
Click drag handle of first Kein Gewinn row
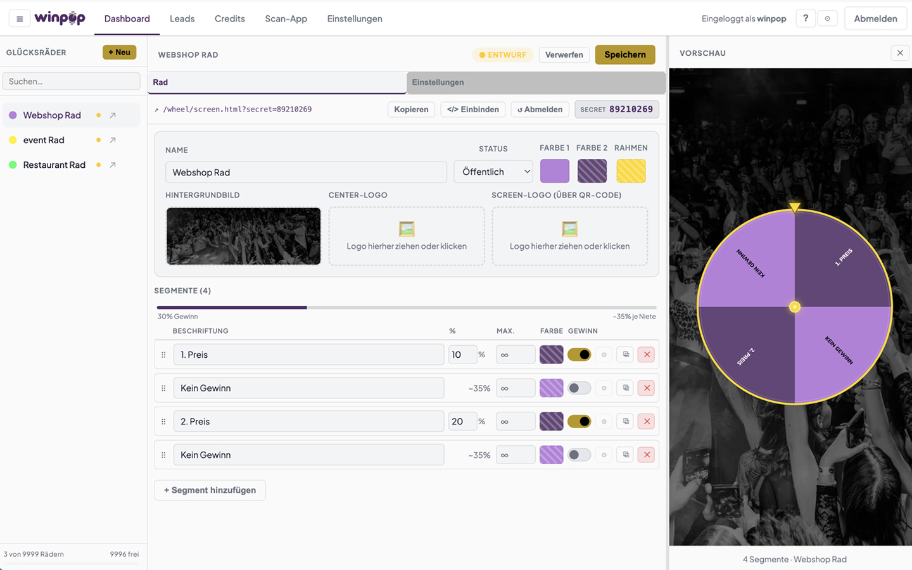163,388
